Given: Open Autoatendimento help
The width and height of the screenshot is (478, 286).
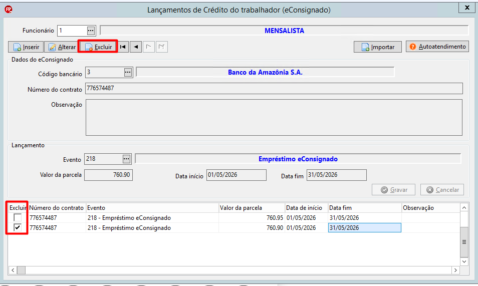Looking at the screenshot, I should pyautogui.click(x=437, y=47).
